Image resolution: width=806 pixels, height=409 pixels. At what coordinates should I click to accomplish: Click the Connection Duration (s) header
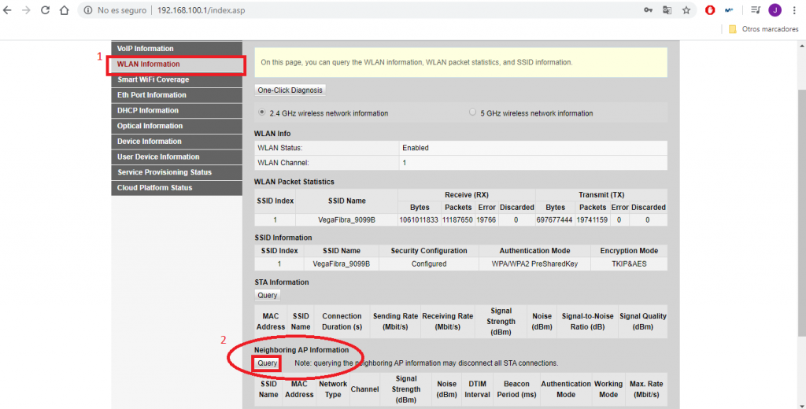(342, 322)
